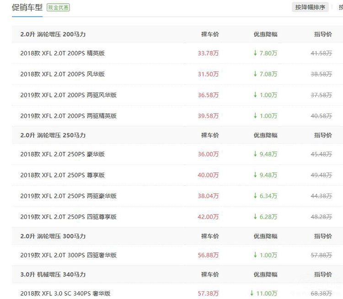Image resolution: width=343 pixels, height=299 pixels.
Task: Click 优惠降幅 column header in 340马力 group
Action: pos(265,274)
